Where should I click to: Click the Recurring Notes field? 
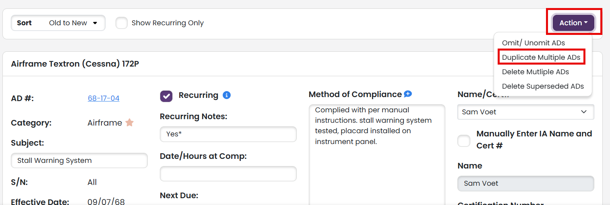(228, 134)
